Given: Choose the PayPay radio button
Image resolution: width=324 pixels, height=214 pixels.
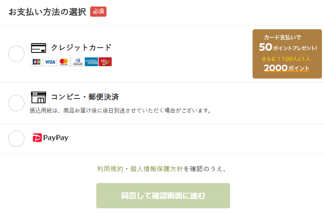Looking at the screenshot, I should click(x=16, y=139).
